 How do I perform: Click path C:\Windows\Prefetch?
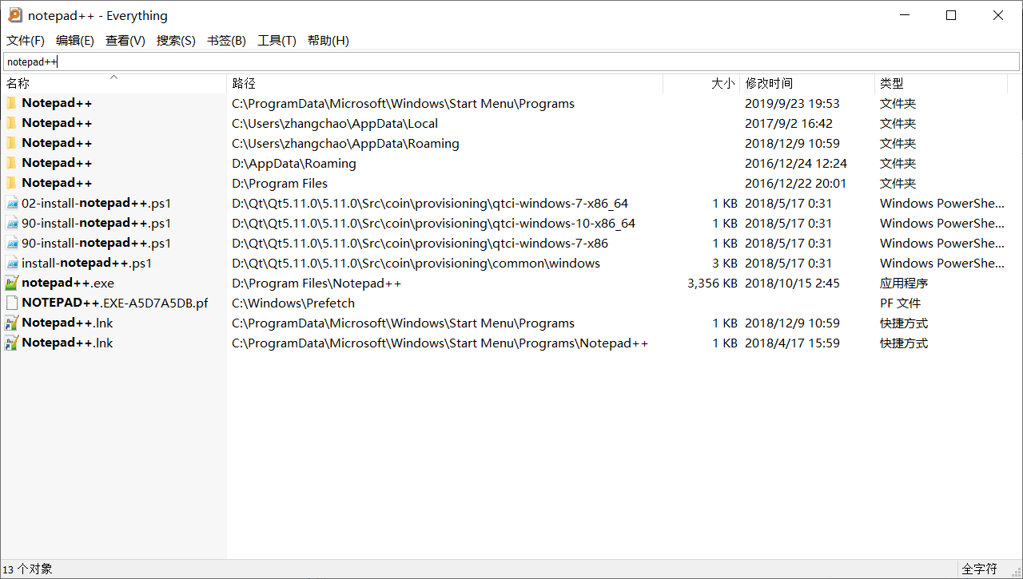[x=293, y=303]
